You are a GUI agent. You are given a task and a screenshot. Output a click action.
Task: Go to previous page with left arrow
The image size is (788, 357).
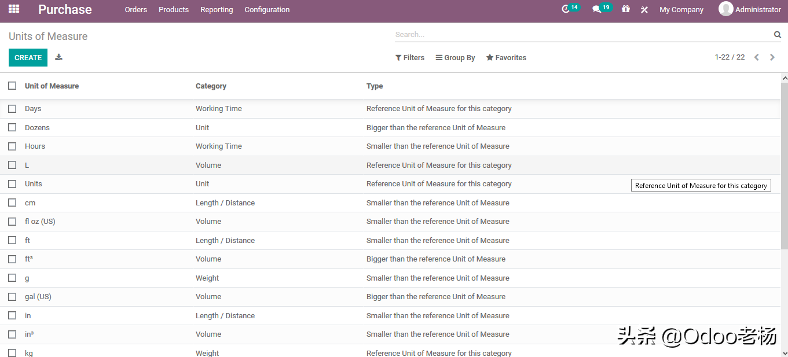[756, 57]
